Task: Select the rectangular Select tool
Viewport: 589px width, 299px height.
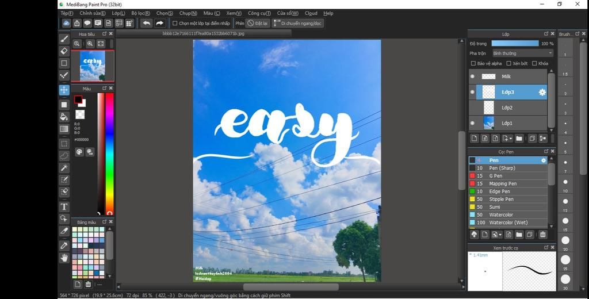Action: pyautogui.click(x=64, y=144)
